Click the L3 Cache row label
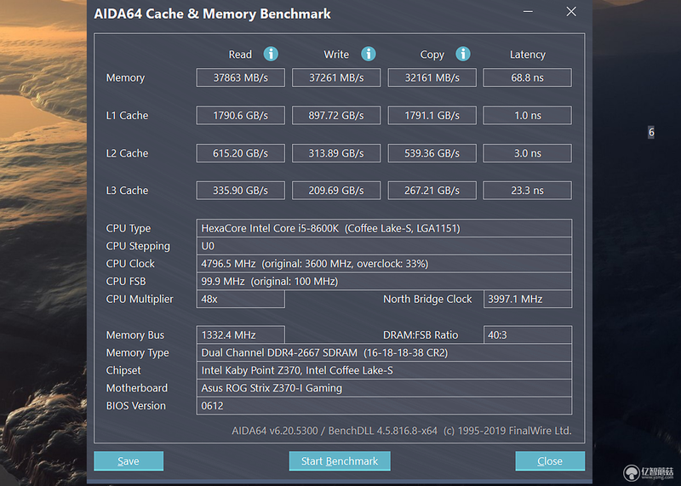Screen dimensions: 681x486 click(127, 191)
